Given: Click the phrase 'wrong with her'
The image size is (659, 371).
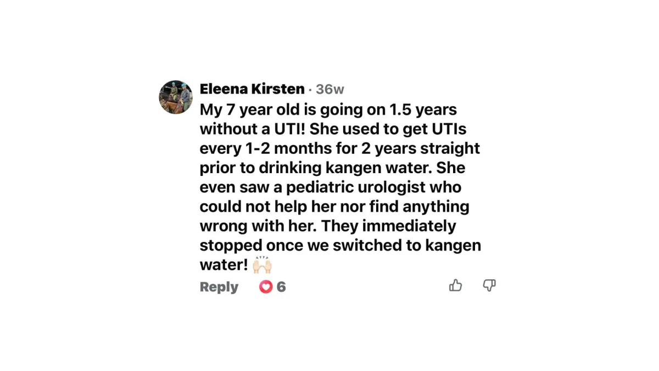Looking at the screenshot, I should coord(258,226).
